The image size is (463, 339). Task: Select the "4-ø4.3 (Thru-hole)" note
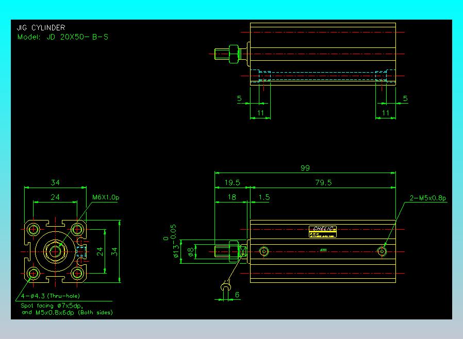[51, 296]
